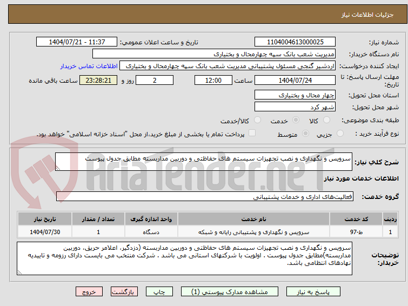Click the شرح کلی نیاز text area
Screen dimensions: 408x306
(204, 162)
